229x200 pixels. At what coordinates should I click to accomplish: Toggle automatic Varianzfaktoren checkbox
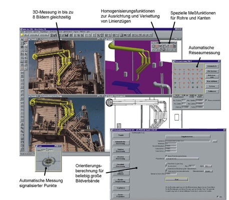pyautogui.click(x=166, y=168)
